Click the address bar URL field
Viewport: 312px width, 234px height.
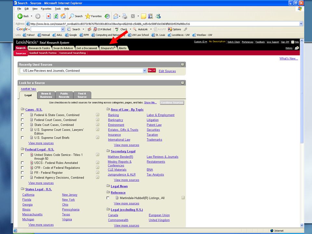(x=162, y=24)
